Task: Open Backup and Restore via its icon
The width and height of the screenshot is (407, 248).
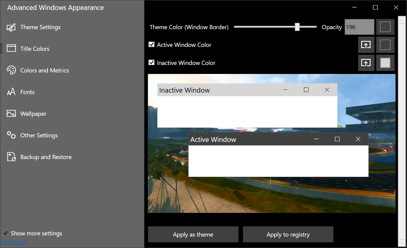Action: point(11,157)
